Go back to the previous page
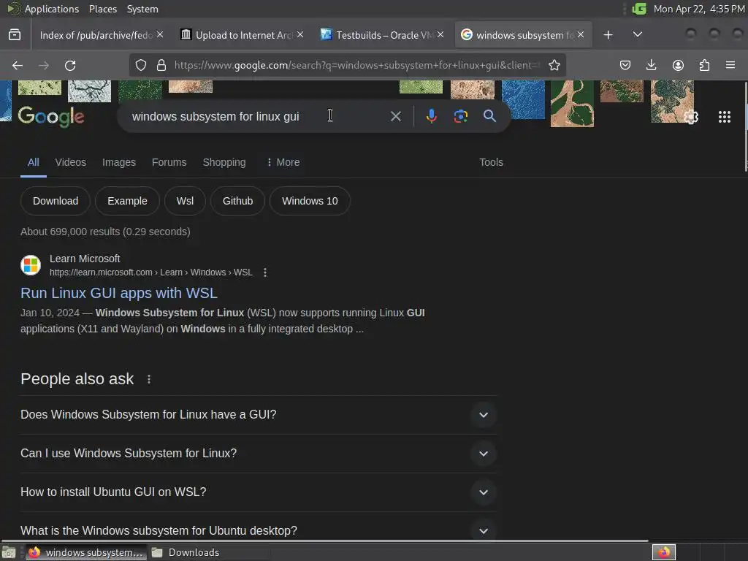 [18, 65]
